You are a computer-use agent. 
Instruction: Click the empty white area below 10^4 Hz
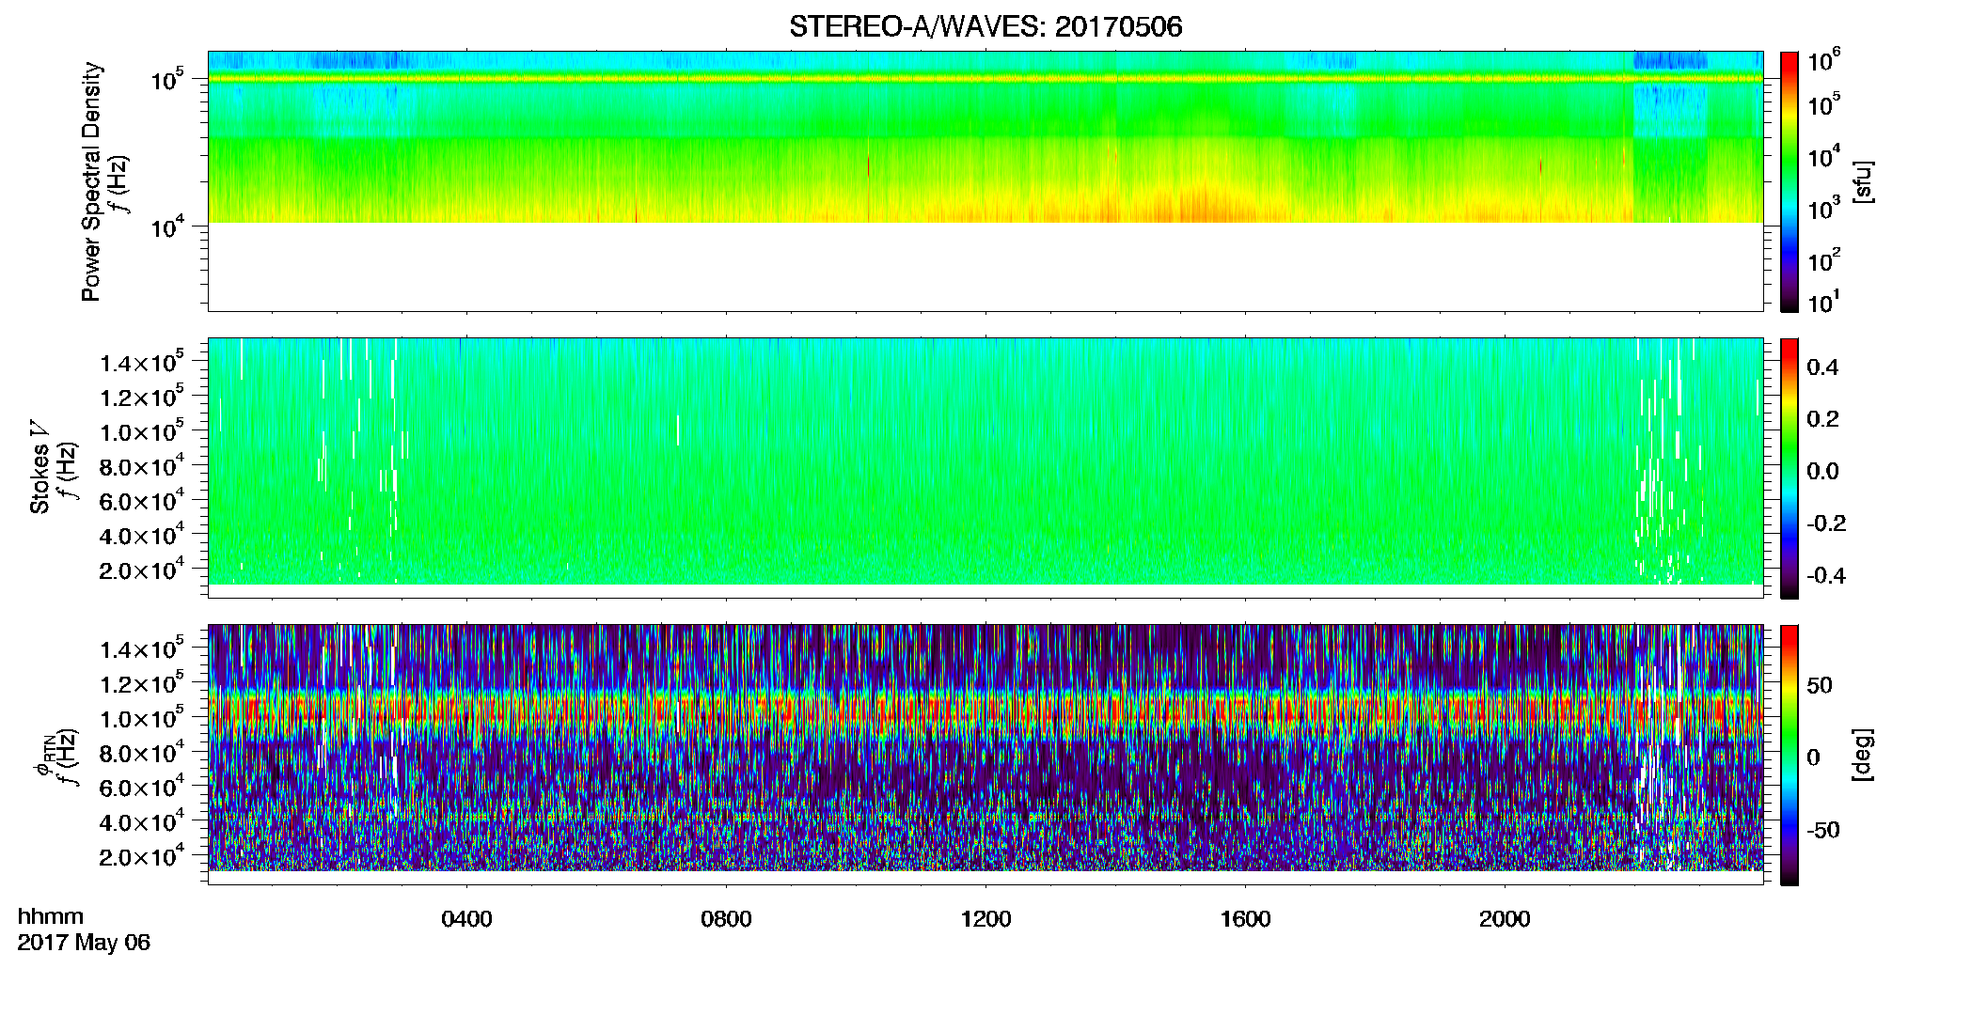click(985, 267)
